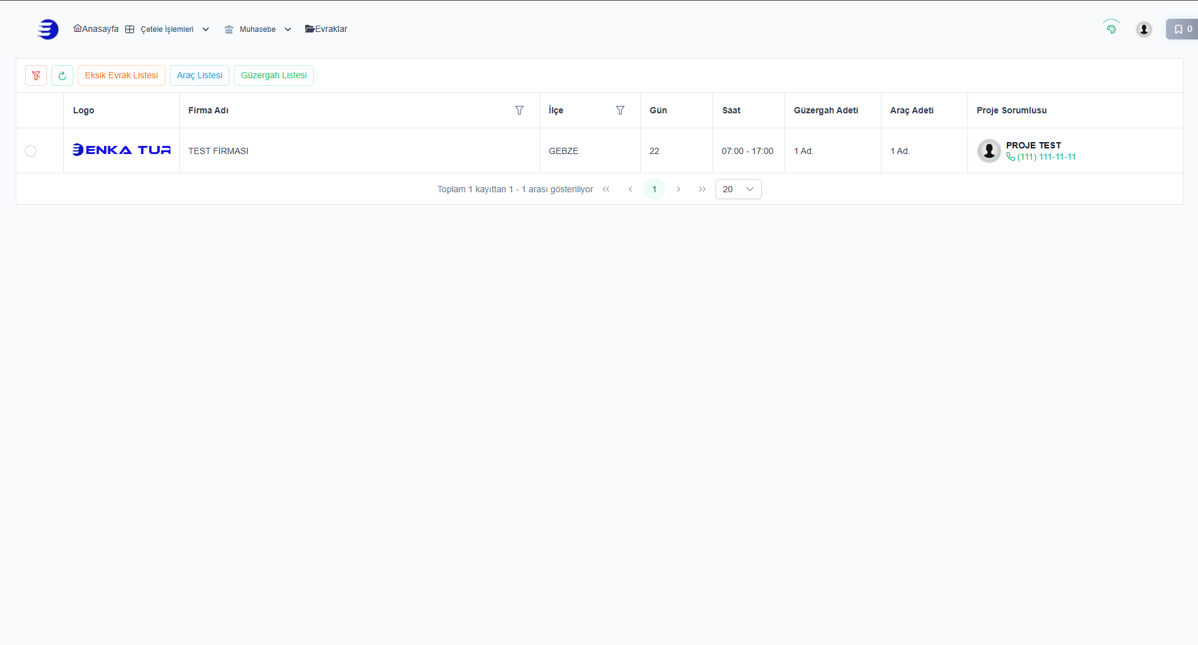Click the TEST FİRMASI cell
The image size is (1198, 645).
tap(359, 151)
